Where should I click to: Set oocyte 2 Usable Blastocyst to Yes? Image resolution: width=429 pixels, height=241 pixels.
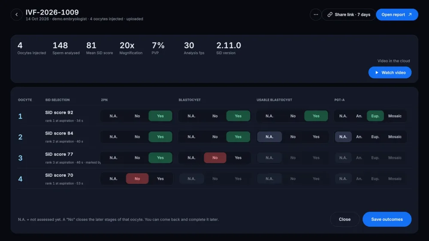pos(316,137)
